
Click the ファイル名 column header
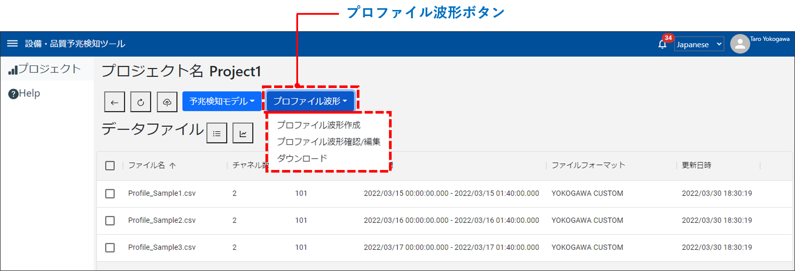tap(147, 165)
